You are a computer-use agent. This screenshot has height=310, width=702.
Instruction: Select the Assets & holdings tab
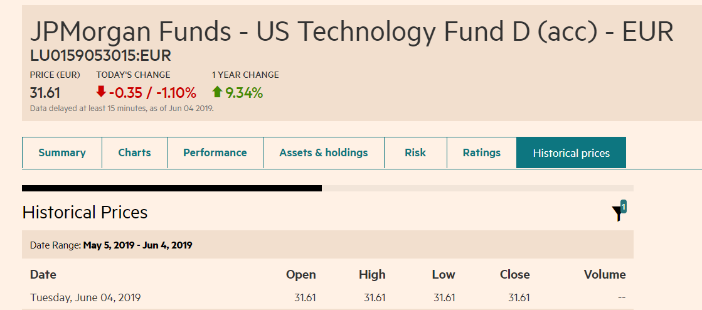coord(324,152)
